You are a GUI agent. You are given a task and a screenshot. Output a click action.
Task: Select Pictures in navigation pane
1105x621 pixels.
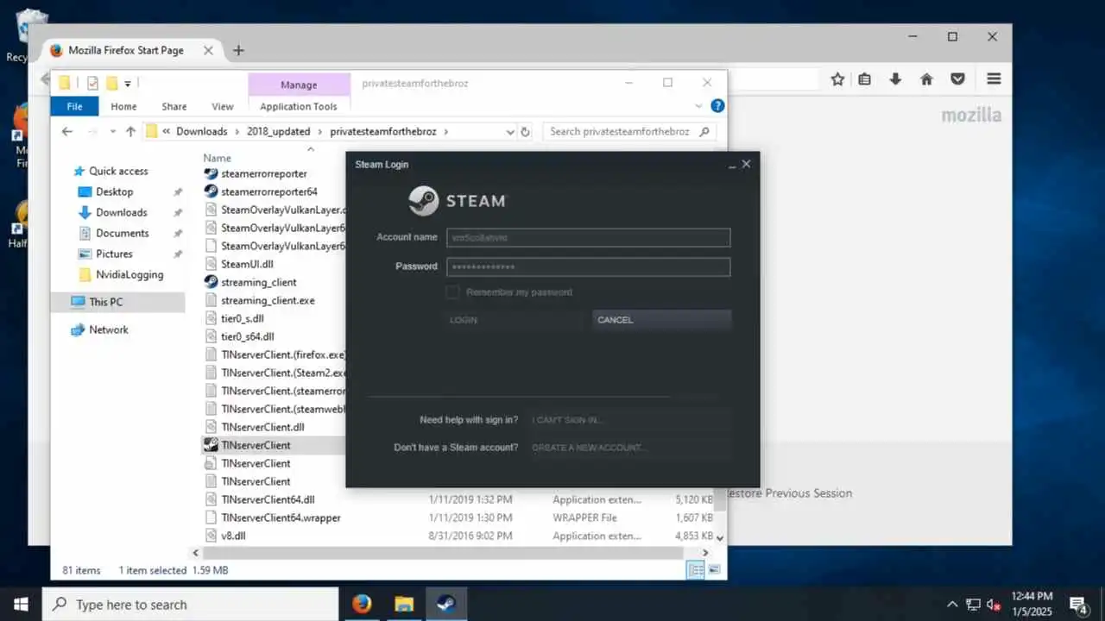pos(114,254)
